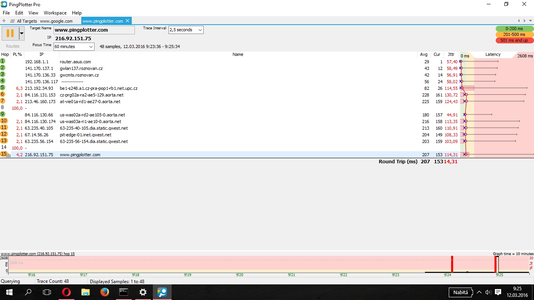The height and width of the screenshot is (300, 534).
Task: Open the Windows Start menu
Action: coord(9,292)
